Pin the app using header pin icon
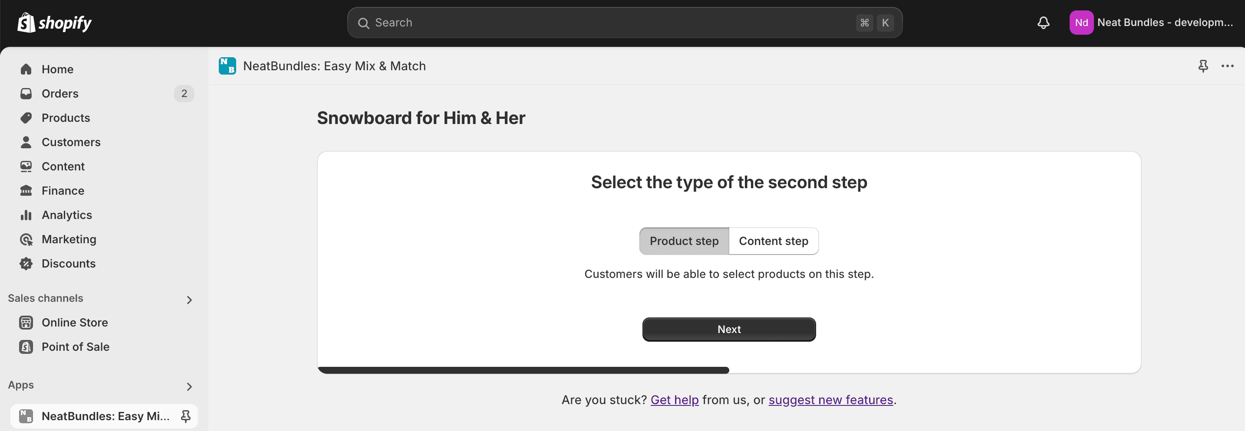 (1203, 65)
